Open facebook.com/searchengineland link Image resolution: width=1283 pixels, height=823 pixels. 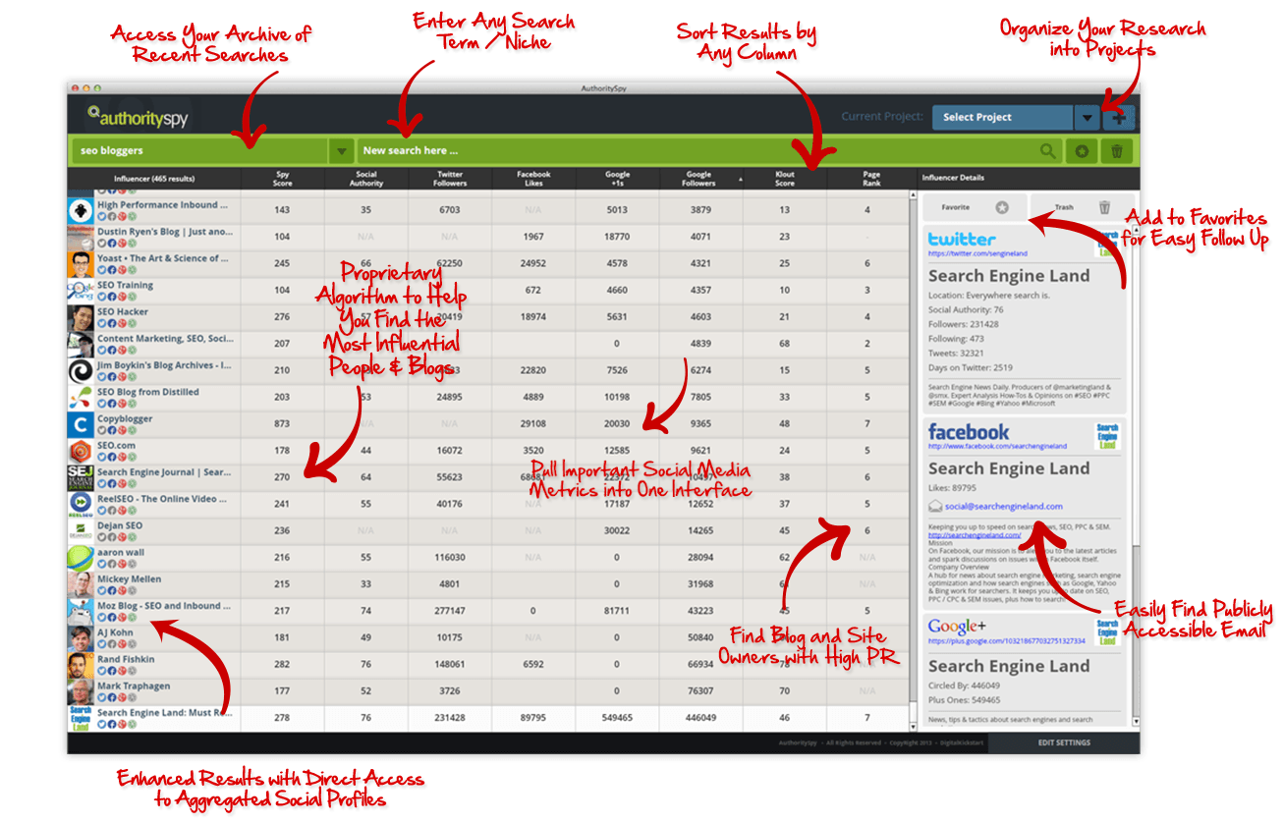pyautogui.click(x=997, y=446)
